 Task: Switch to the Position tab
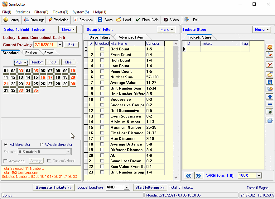click(31, 53)
